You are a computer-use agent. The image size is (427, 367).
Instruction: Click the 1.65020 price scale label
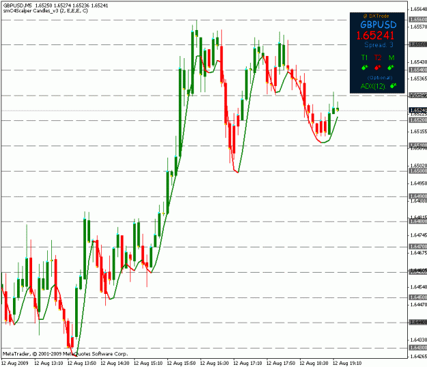click(418, 165)
